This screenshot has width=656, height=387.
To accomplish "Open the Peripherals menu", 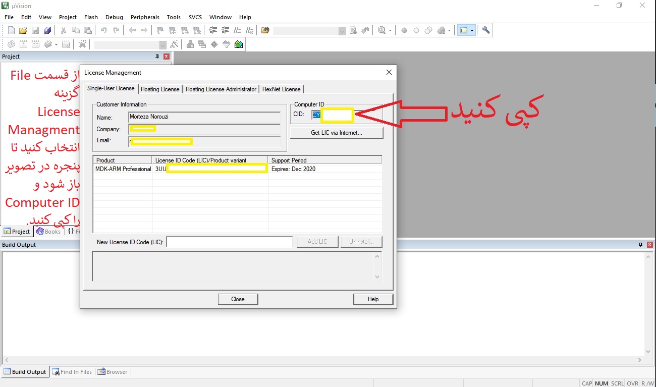I will click(x=145, y=17).
